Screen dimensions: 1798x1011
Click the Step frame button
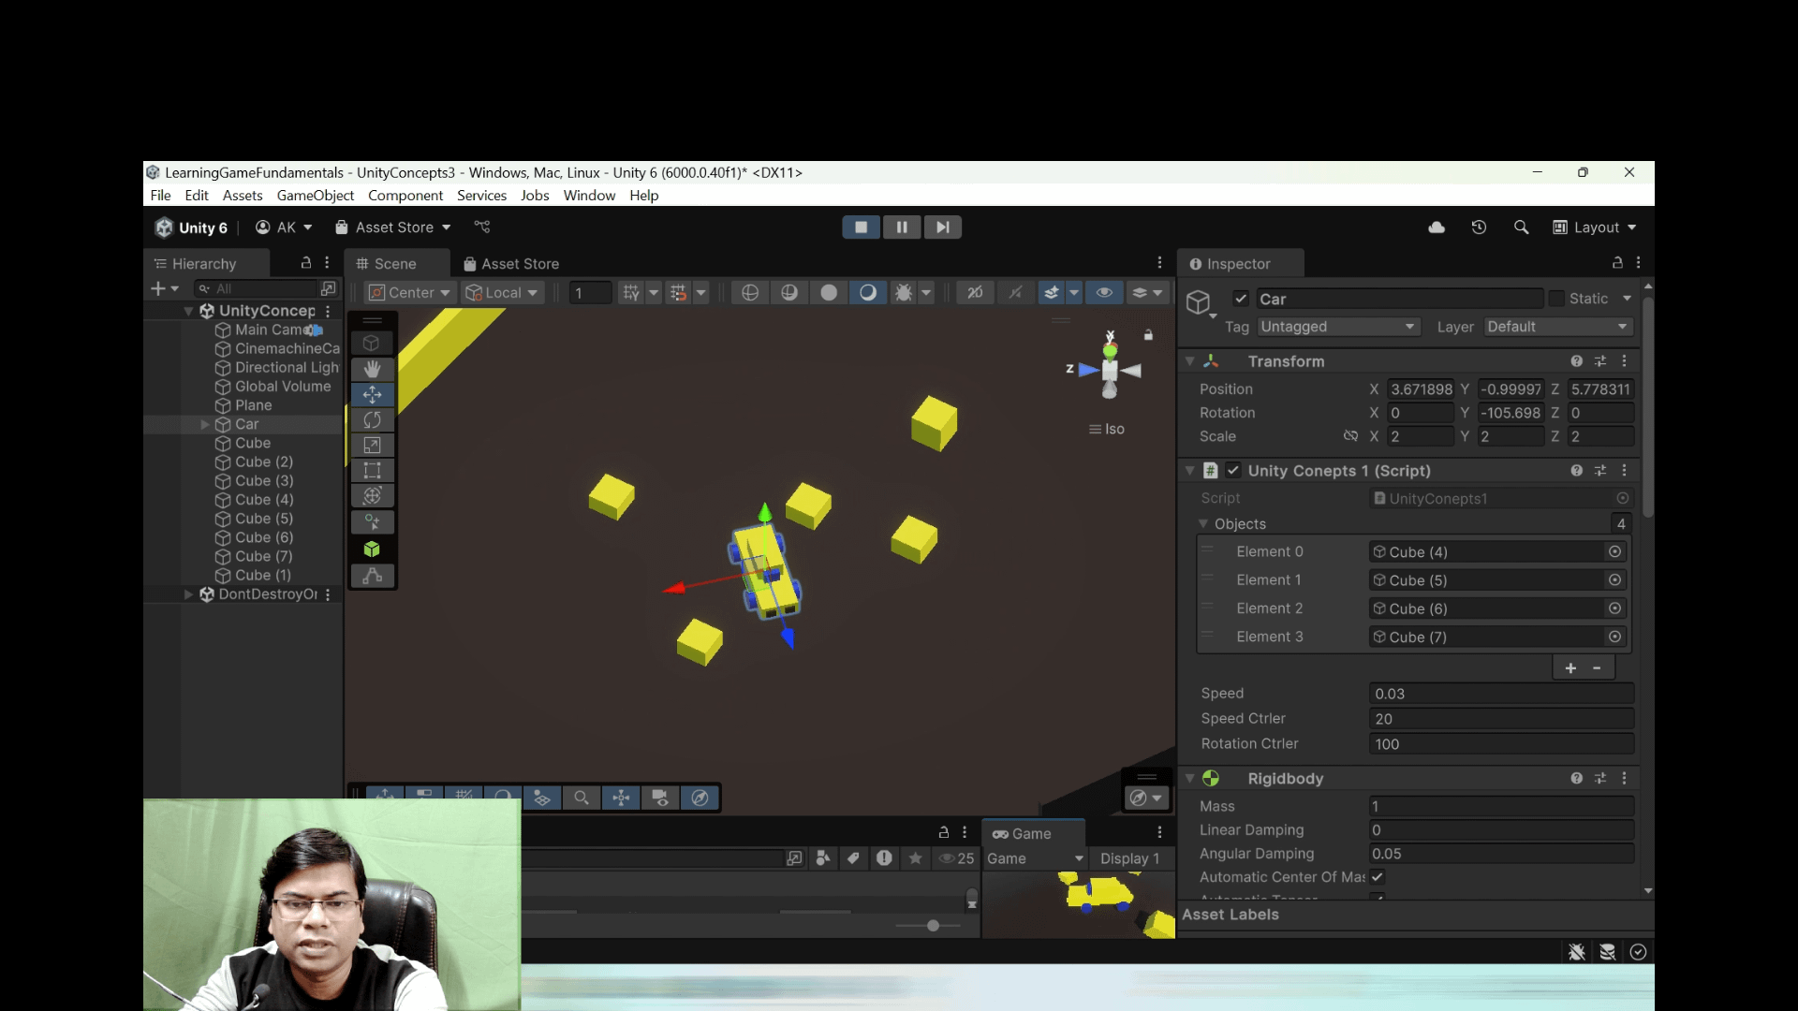942,227
